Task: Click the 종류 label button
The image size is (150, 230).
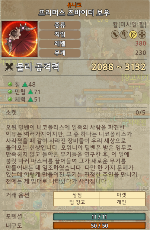Action: [60, 25]
